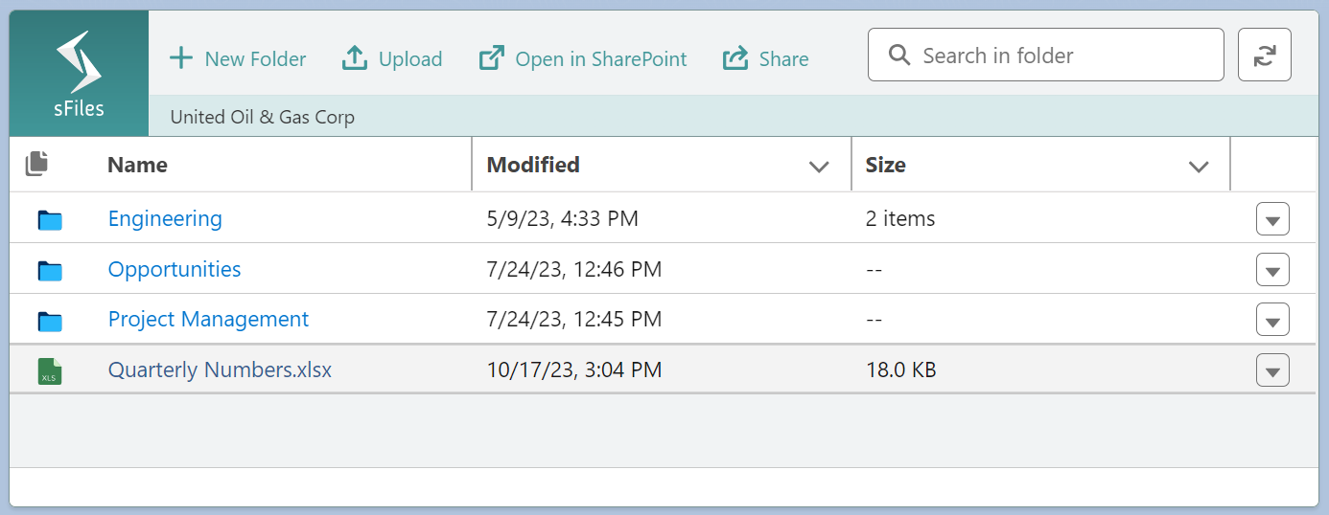
Task: Click the Quarterly Numbers XLS file icon
Action: [x=50, y=370]
